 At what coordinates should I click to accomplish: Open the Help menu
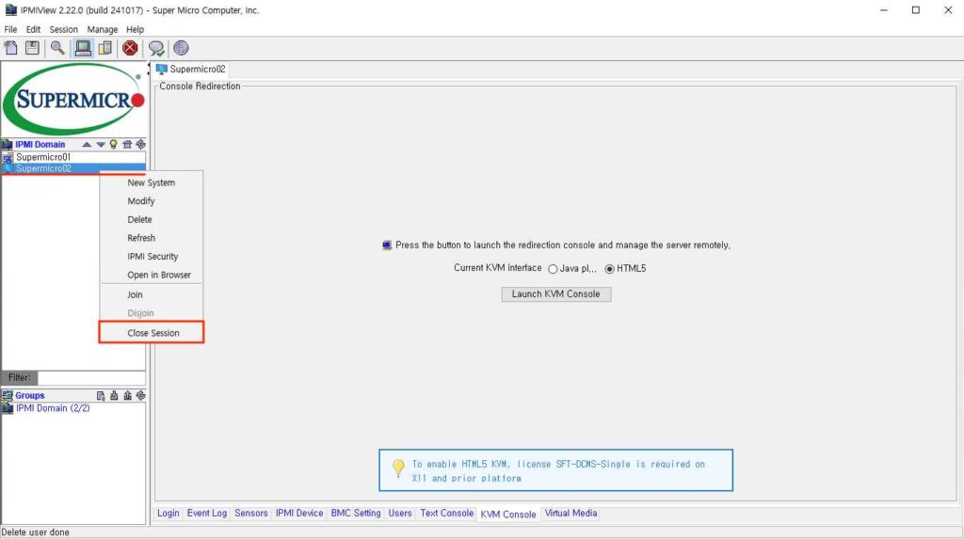135,29
